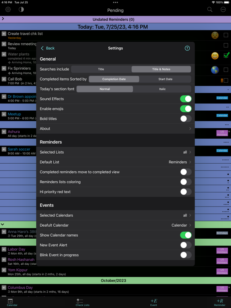Open Selected Calendars in Events

[x=115, y=215]
